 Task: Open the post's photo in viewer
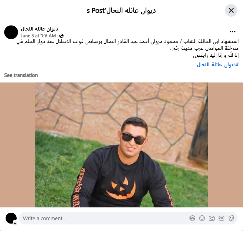(x=121, y=145)
